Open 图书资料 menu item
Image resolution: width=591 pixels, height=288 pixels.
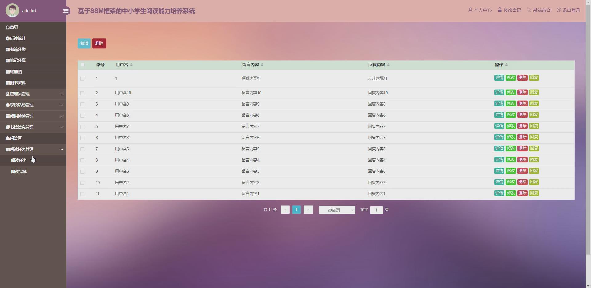click(x=33, y=82)
